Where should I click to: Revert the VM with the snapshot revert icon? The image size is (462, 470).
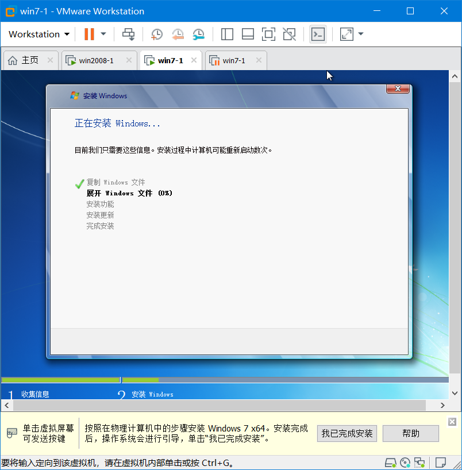click(178, 34)
